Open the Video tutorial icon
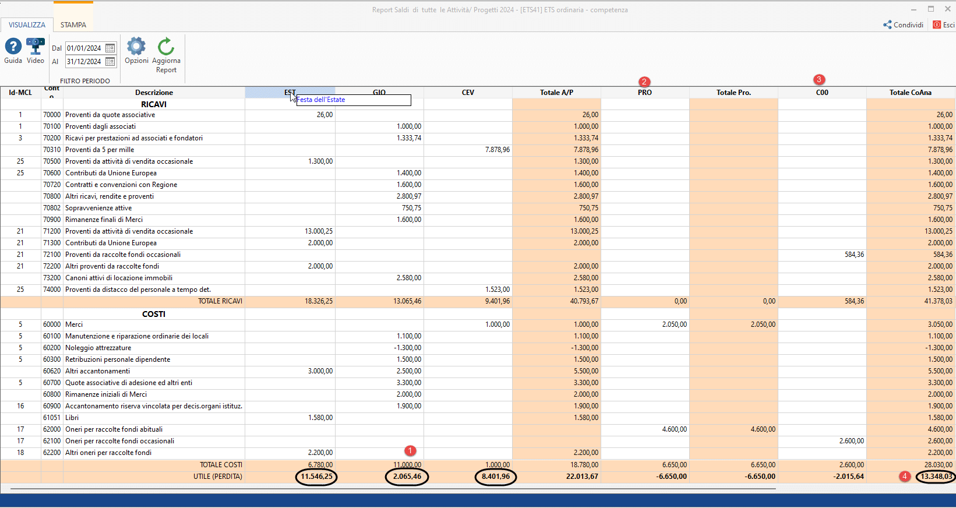This screenshot has height=508, width=956. (36, 46)
